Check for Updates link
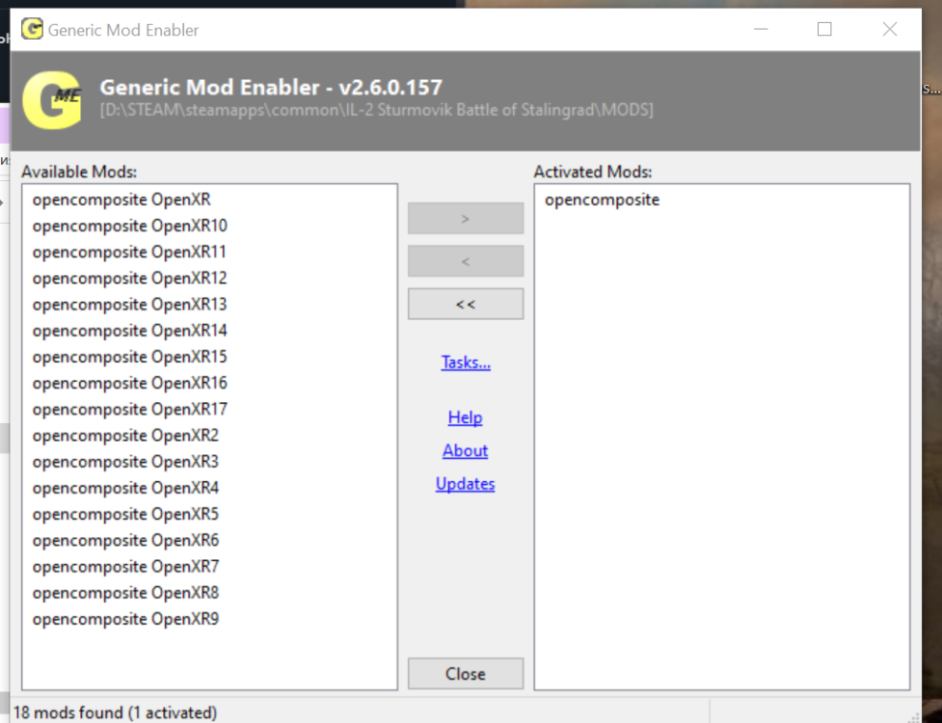This screenshot has height=723, width=942. (x=465, y=484)
